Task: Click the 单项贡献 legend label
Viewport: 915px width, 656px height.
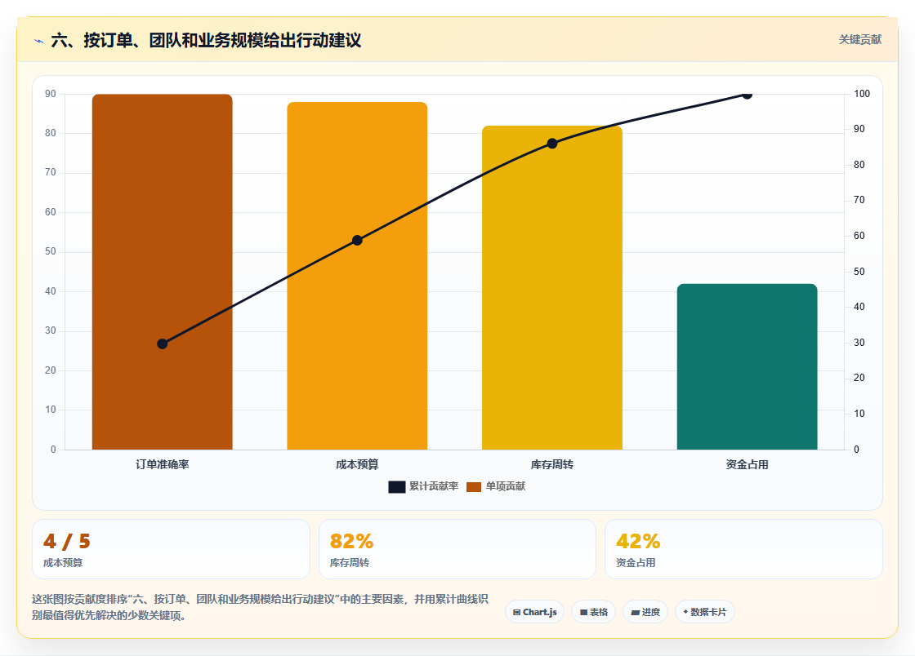Action: click(506, 486)
